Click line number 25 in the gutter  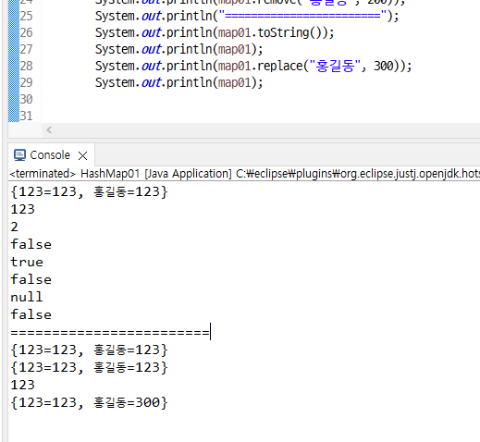(x=26, y=16)
